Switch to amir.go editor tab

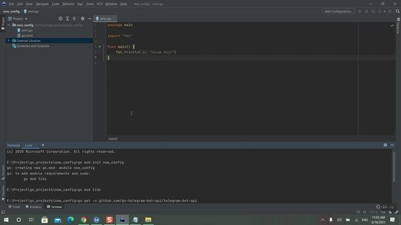105,19
